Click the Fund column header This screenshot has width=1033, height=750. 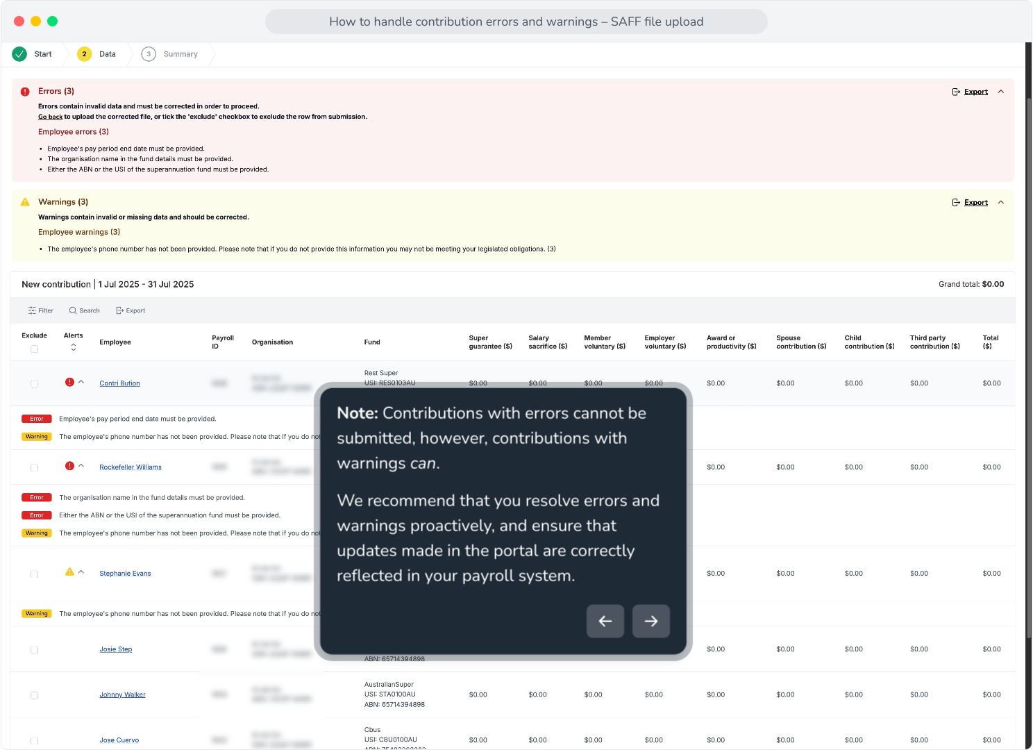372,342
